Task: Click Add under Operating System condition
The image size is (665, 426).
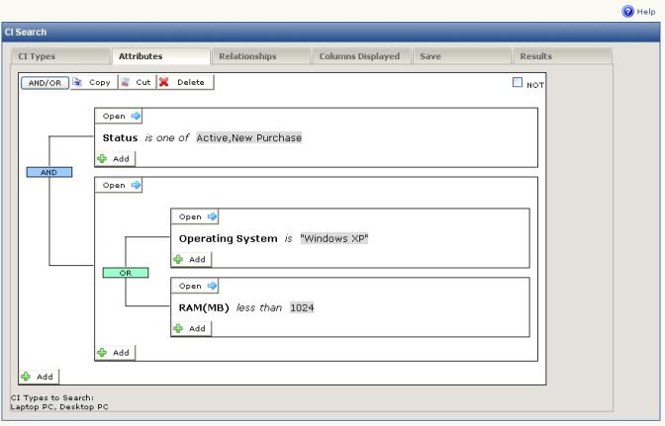Action: tap(191, 259)
